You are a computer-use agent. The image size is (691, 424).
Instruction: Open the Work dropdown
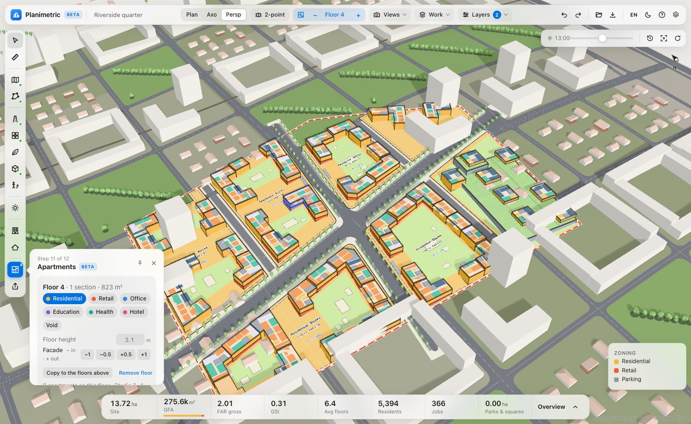click(x=434, y=15)
